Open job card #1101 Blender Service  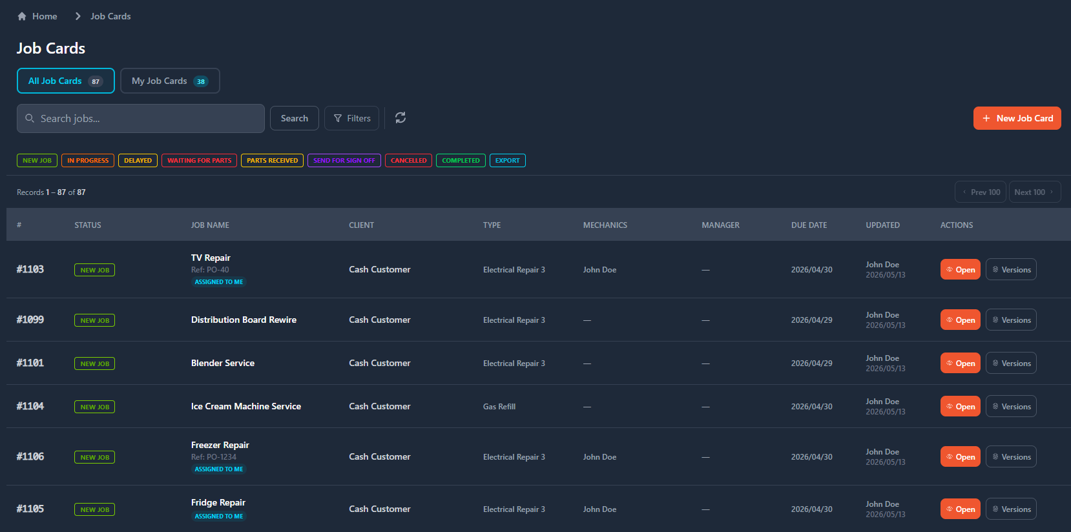[x=960, y=363]
